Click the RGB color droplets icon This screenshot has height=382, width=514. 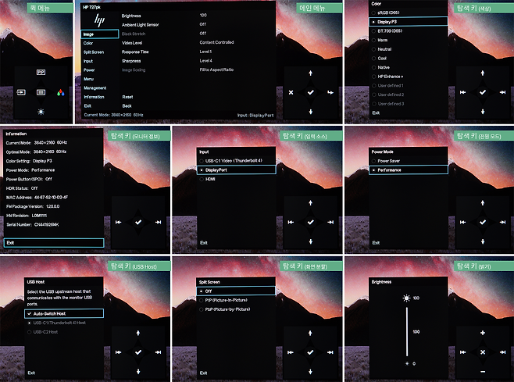[x=59, y=92]
